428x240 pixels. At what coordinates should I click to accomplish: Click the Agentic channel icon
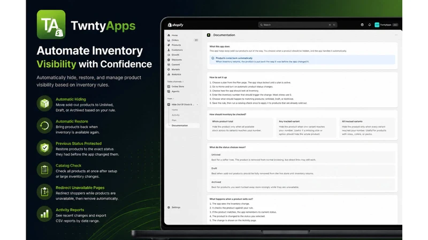[x=169, y=91]
